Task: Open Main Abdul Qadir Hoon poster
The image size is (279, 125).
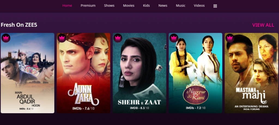Action: tap(28, 73)
